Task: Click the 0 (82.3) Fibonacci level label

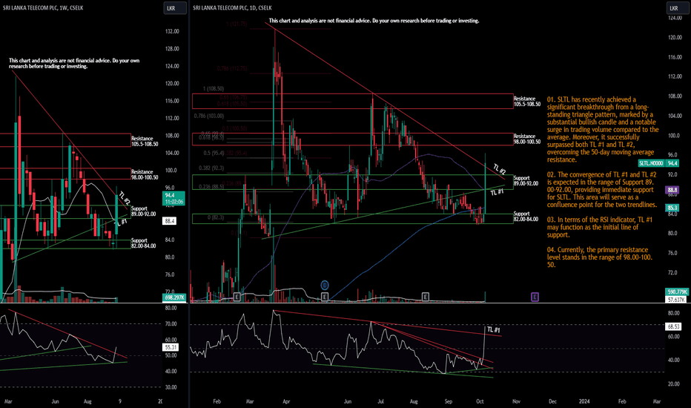Action: [x=216, y=217]
